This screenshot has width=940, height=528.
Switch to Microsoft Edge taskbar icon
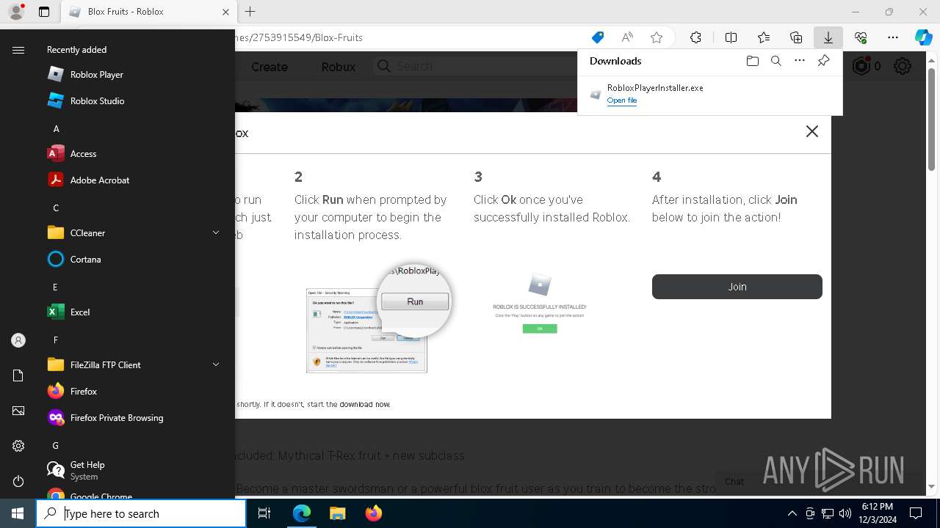pyautogui.click(x=302, y=513)
